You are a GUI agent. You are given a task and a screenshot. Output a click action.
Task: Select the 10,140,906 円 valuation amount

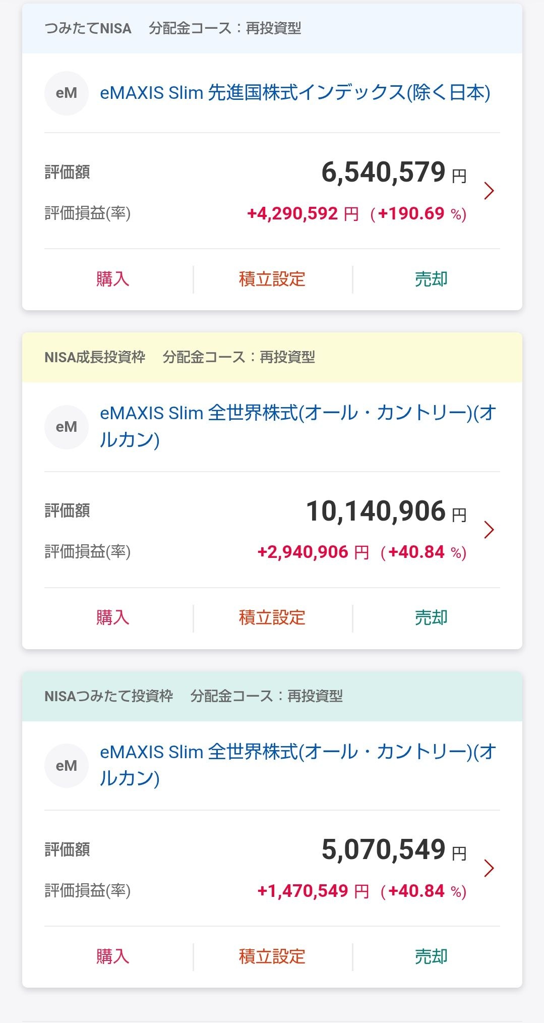pos(386,511)
